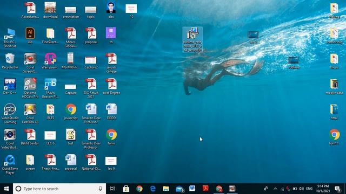Open the volume control in the tray

point(302,189)
